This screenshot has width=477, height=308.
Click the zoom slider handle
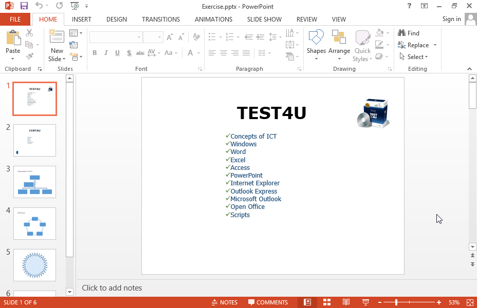396,302
